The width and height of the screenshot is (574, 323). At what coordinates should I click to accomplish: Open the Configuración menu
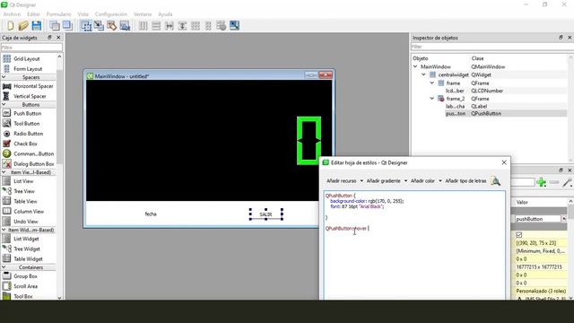click(x=111, y=14)
